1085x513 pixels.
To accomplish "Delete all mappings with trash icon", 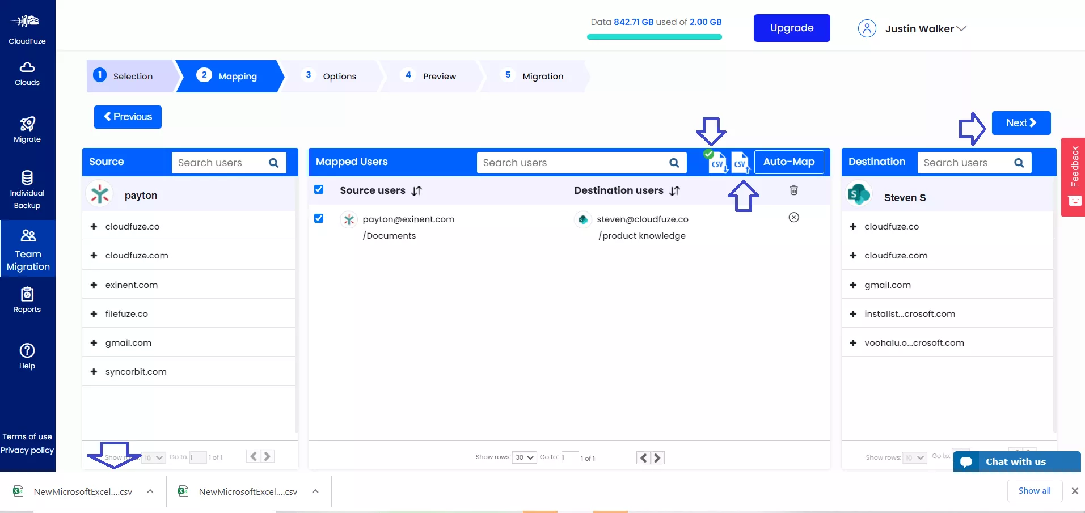I will tap(793, 190).
